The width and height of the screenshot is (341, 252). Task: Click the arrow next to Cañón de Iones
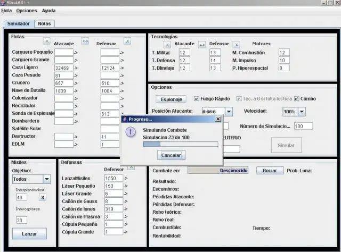pos(126,209)
